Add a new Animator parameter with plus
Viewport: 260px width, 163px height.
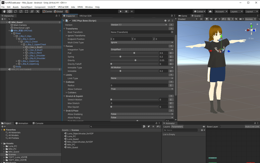[x=203, y=130]
